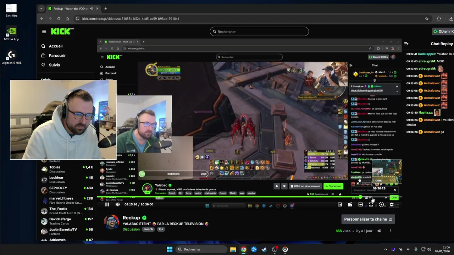
Task: Open Steam from taskbar
Action: click(x=264, y=249)
